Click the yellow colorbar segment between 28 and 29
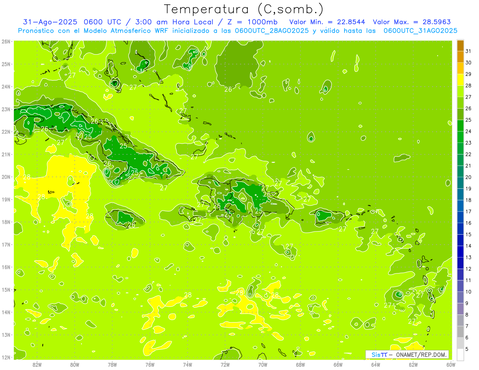 point(460,80)
